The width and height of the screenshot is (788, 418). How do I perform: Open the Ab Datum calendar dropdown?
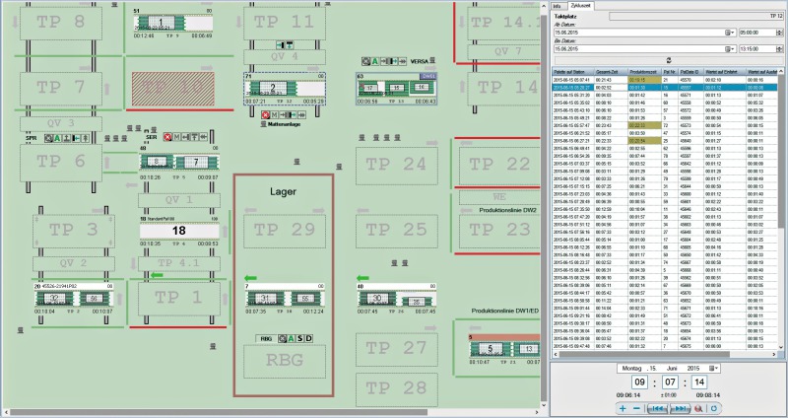[x=729, y=33]
